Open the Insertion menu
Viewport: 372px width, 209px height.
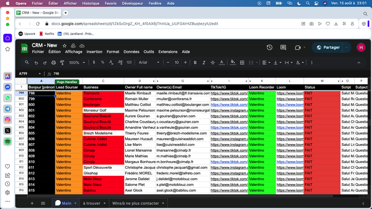pos(95,52)
